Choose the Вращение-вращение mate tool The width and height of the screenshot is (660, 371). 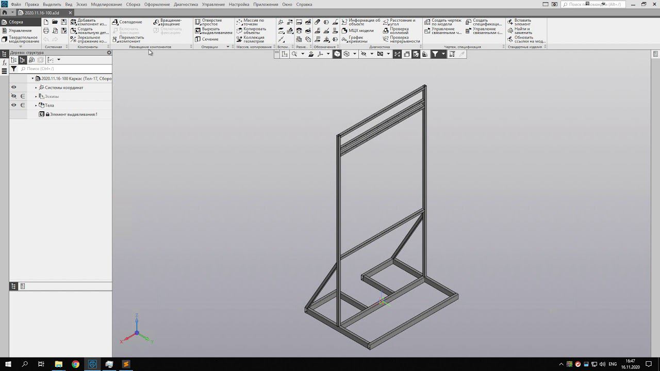tap(168, 22)
